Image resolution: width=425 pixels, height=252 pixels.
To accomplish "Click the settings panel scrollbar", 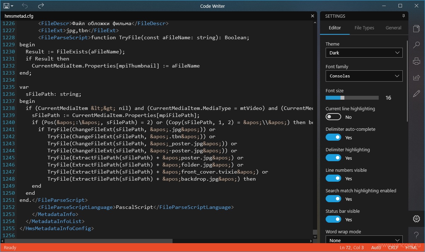I will [x=407, y=81].
